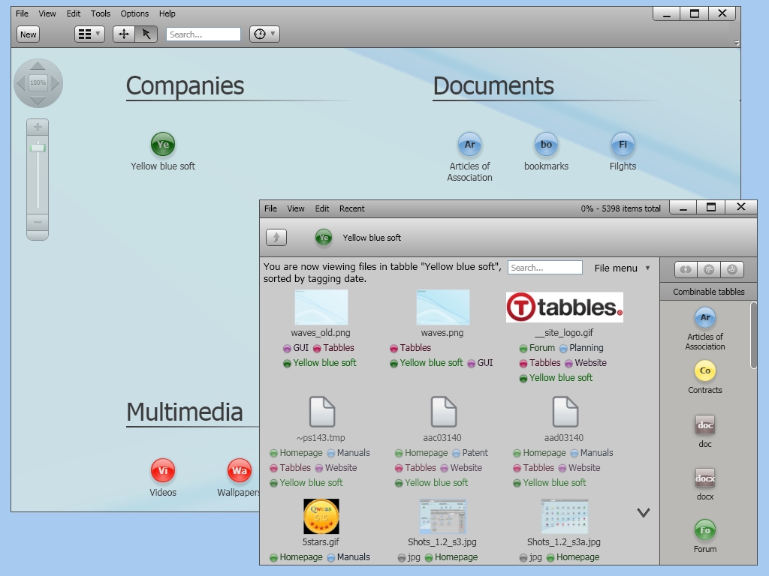This screenshot has height=576, width=769.
Task: Activate the intersection combine mode button
Action: click(x=684, y=270)
